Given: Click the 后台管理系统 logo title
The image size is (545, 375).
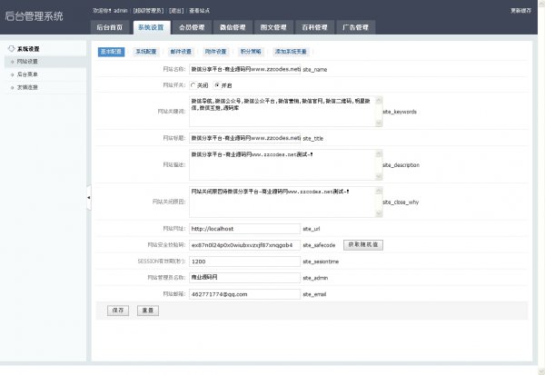Looking at the screenshot, I should tap(35, 16).
